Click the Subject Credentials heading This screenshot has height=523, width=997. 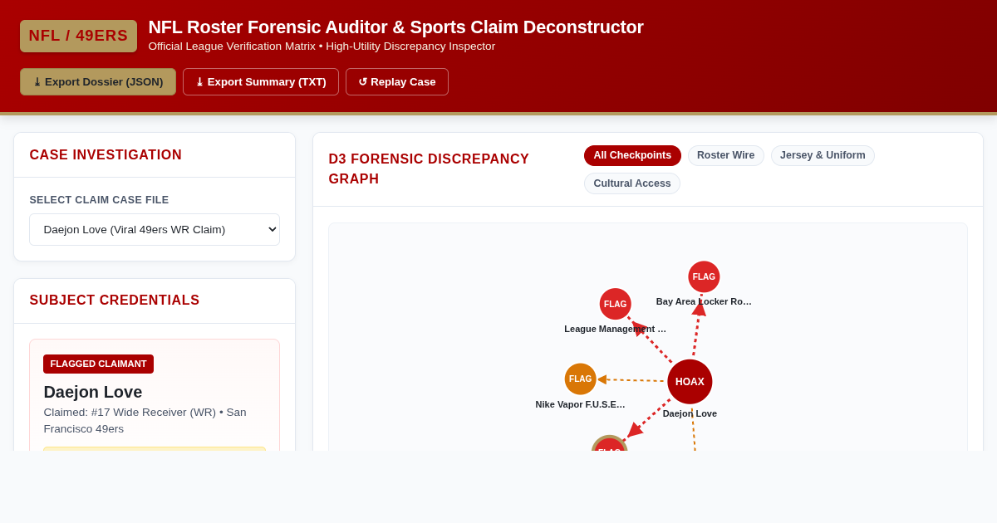point(115,301)
